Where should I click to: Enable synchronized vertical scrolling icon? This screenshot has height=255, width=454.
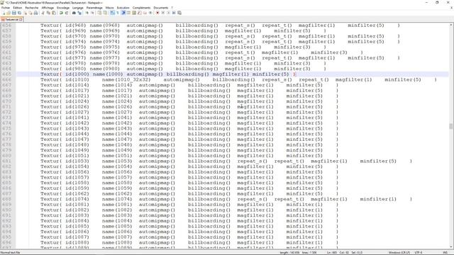[x=99, y=13]
